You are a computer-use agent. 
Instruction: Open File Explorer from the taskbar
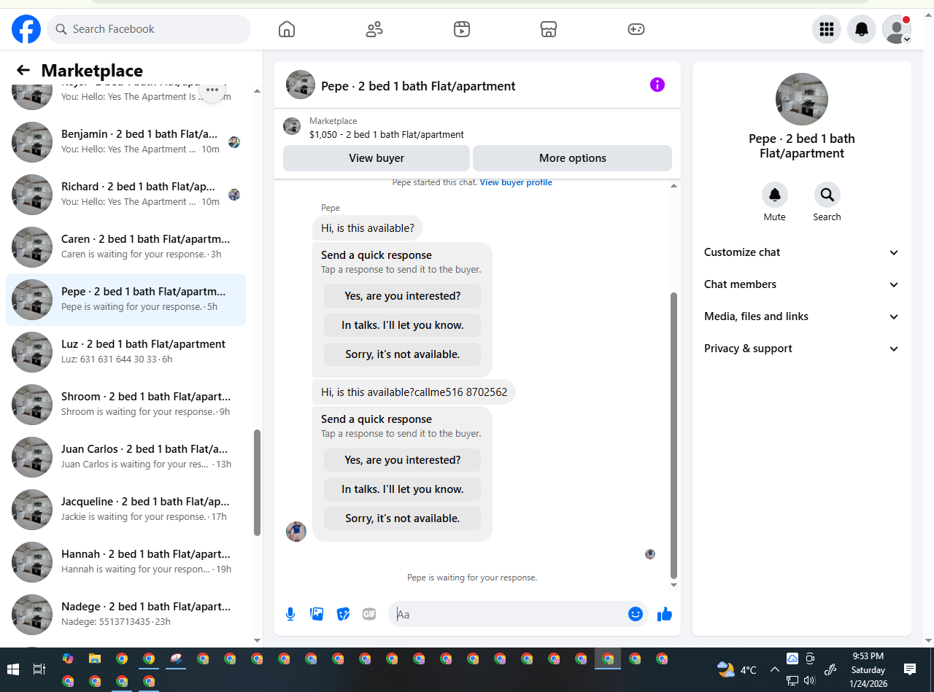point(95,658)
